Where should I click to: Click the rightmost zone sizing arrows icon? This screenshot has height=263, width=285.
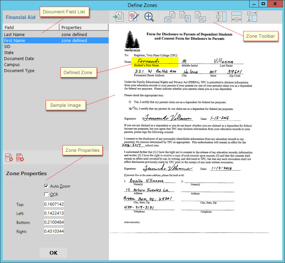(x=252, y=17)
